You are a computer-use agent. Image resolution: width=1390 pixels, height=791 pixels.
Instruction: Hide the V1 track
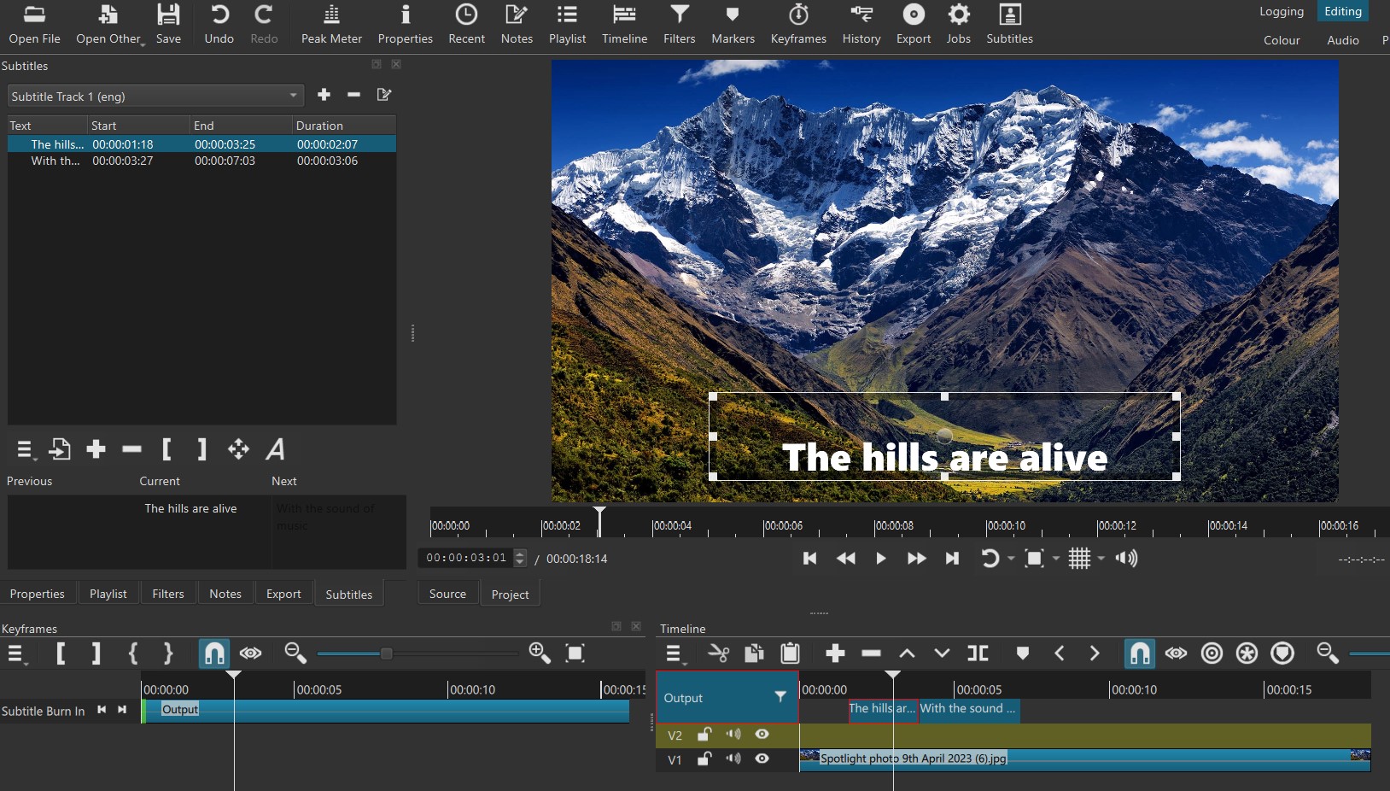[x=762, y=759]
